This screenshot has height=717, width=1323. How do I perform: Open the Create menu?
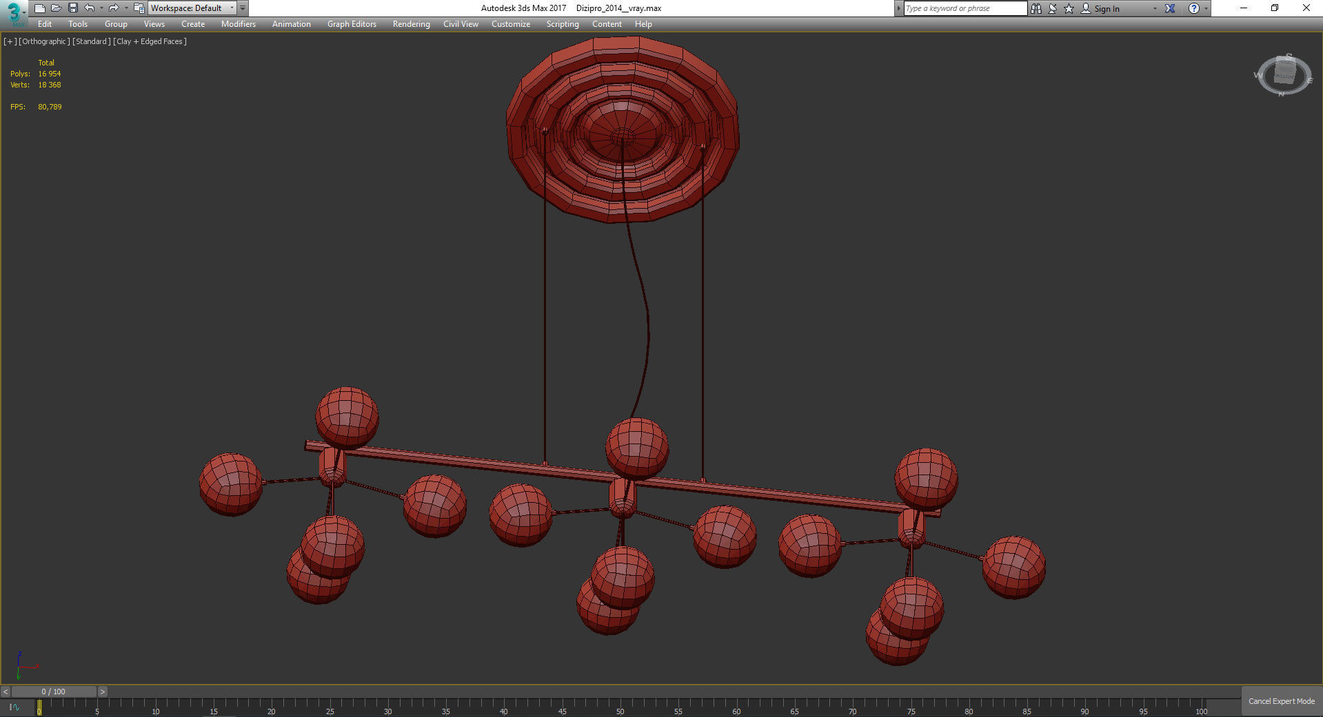point(193,24)
